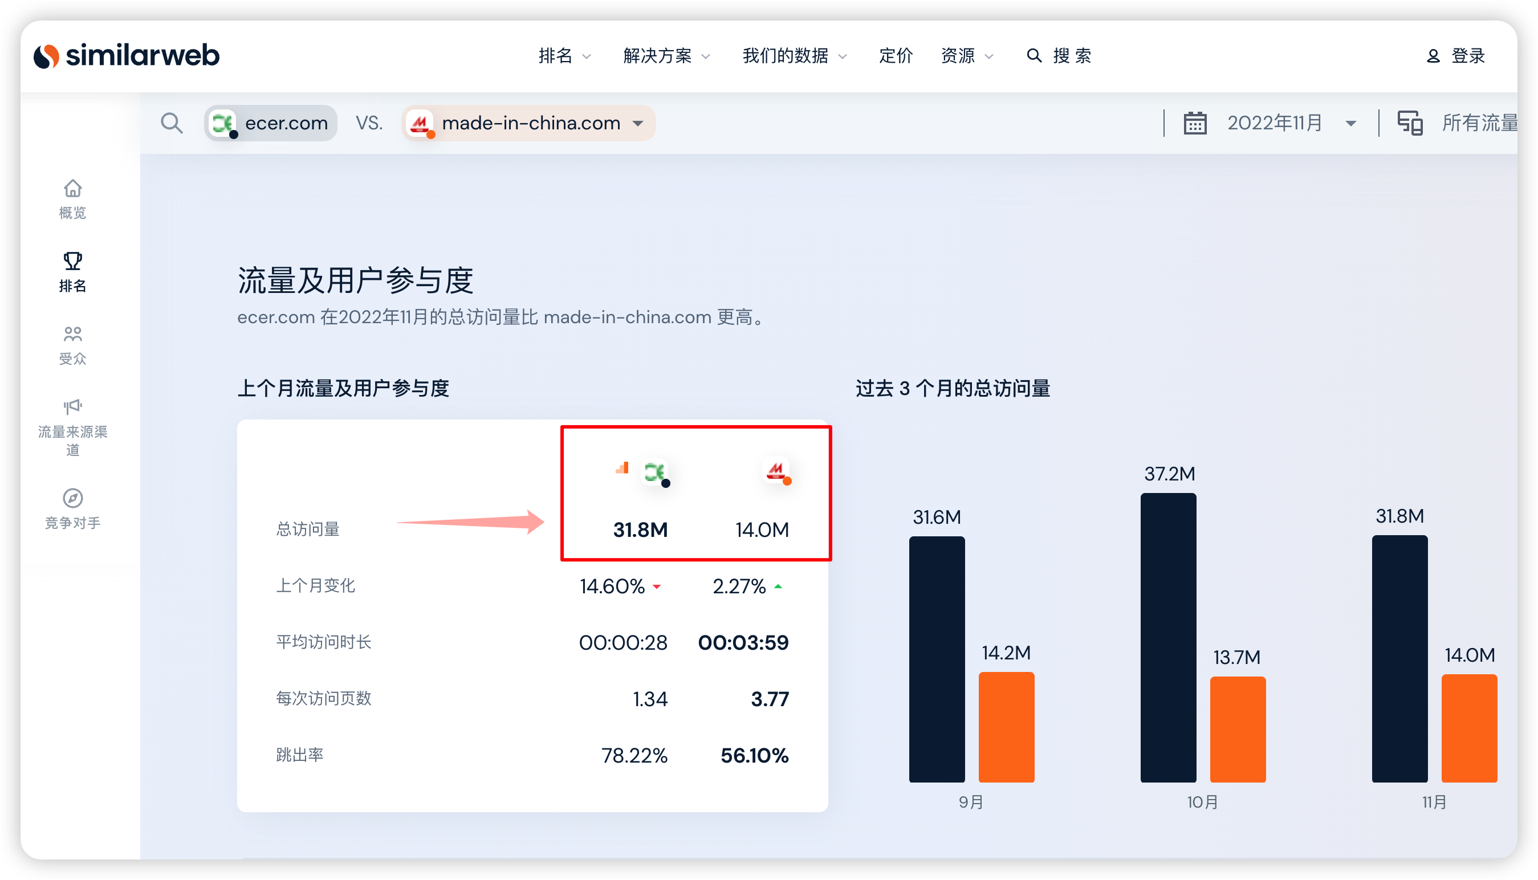Click the 3.77 pages per visit value
The height and width of the screenshot is (880, 1538).
(x=770, y=699)
